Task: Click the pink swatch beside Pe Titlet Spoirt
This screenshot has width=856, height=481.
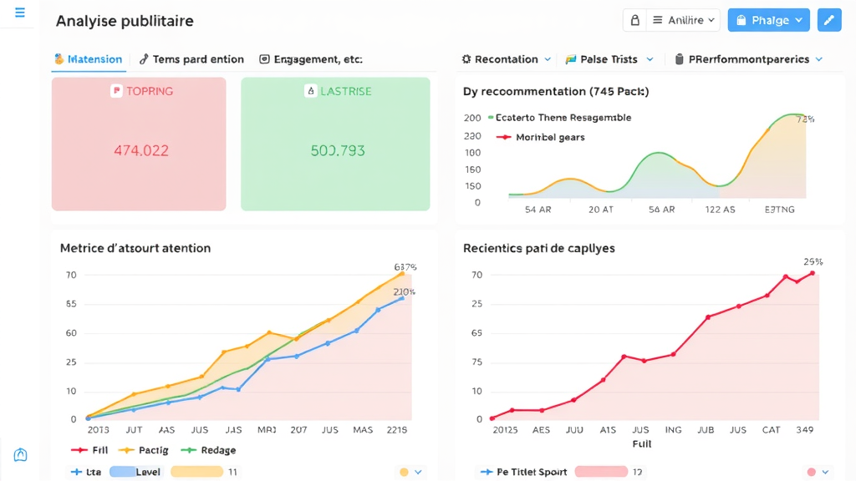Action: tap(600, 472)
